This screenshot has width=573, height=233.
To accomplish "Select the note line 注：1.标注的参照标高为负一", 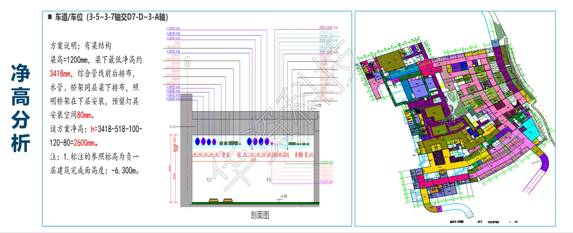I will (x=95, y=157).
